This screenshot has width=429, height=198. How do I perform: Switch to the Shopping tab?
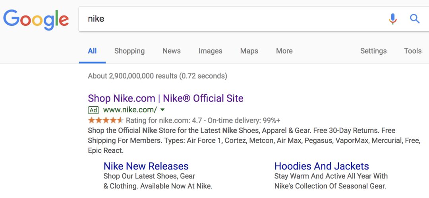[x=129, y=51]
